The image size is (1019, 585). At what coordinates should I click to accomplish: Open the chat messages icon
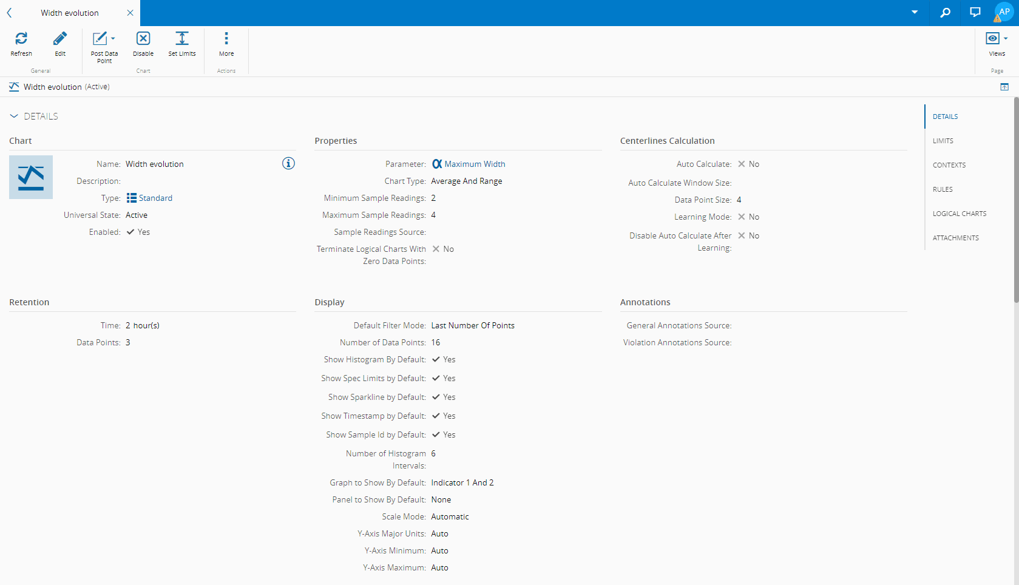point(975,13)
